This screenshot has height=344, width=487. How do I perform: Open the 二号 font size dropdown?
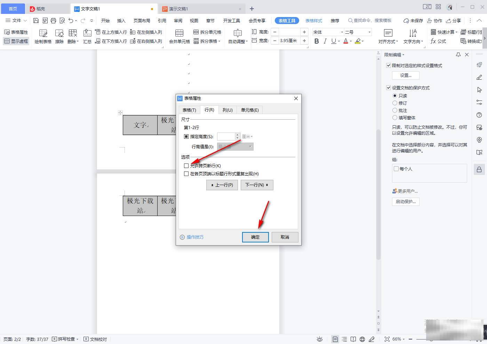[x=369, y=32]
